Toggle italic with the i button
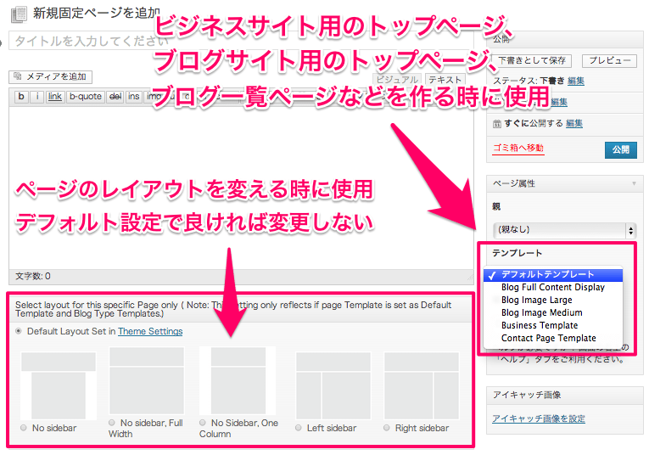Viewport: 649px width, 455px height. coord(36,97)
